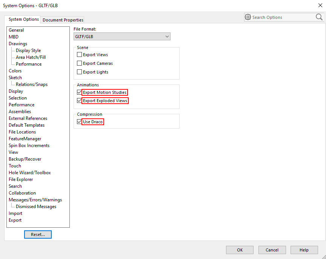Enable Export Views checkbox
This screenshot has height=259, width=326.
(x=80, y=55)
